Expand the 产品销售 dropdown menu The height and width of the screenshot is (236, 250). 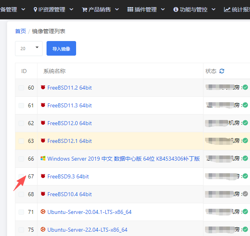pos(100,9)
